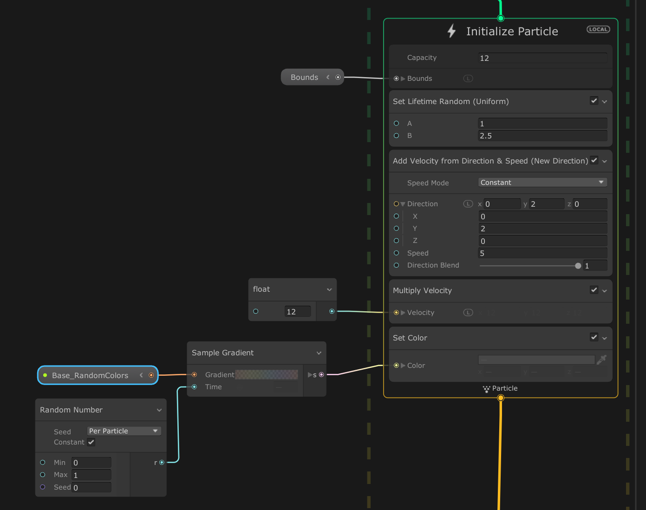The image size is (646, 510).
Task: Click the L space icon next to Direction
Action: [x=468, y=204]
